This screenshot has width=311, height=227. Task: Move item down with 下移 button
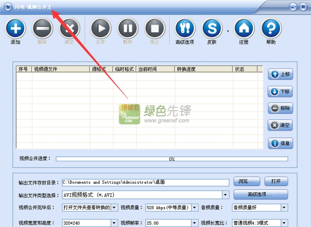(x=280, y=92)
